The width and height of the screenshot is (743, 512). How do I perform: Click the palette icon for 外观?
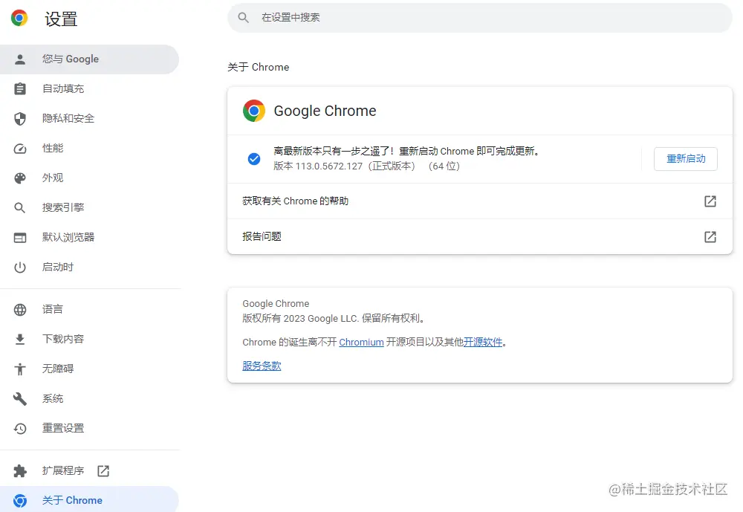(20, 178)
